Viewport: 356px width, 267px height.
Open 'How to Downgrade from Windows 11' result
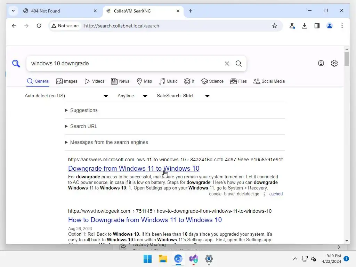(x=145, y=220)
